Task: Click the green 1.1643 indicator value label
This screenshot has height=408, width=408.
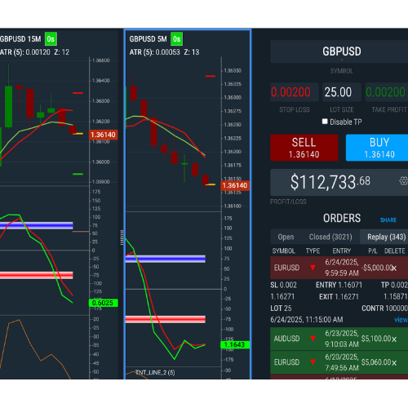Action: coord(235,345)
